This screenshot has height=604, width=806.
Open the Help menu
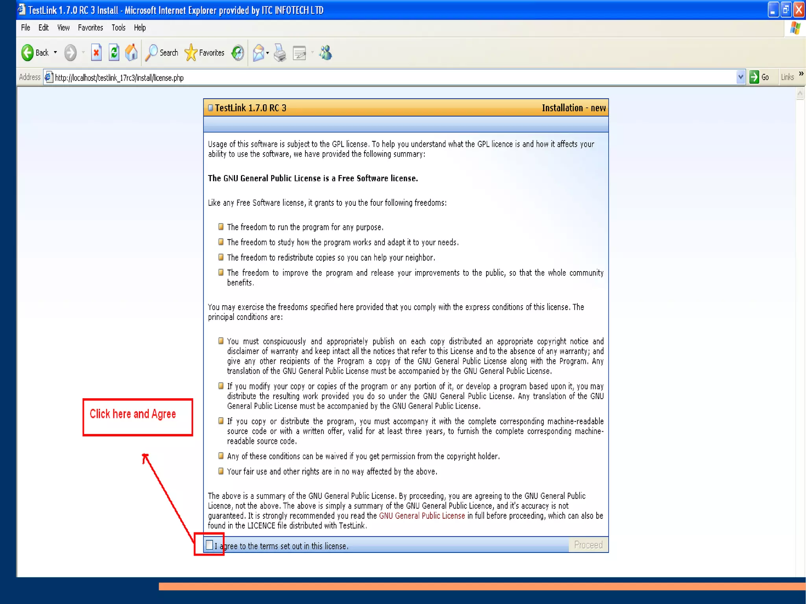[140, 28]
